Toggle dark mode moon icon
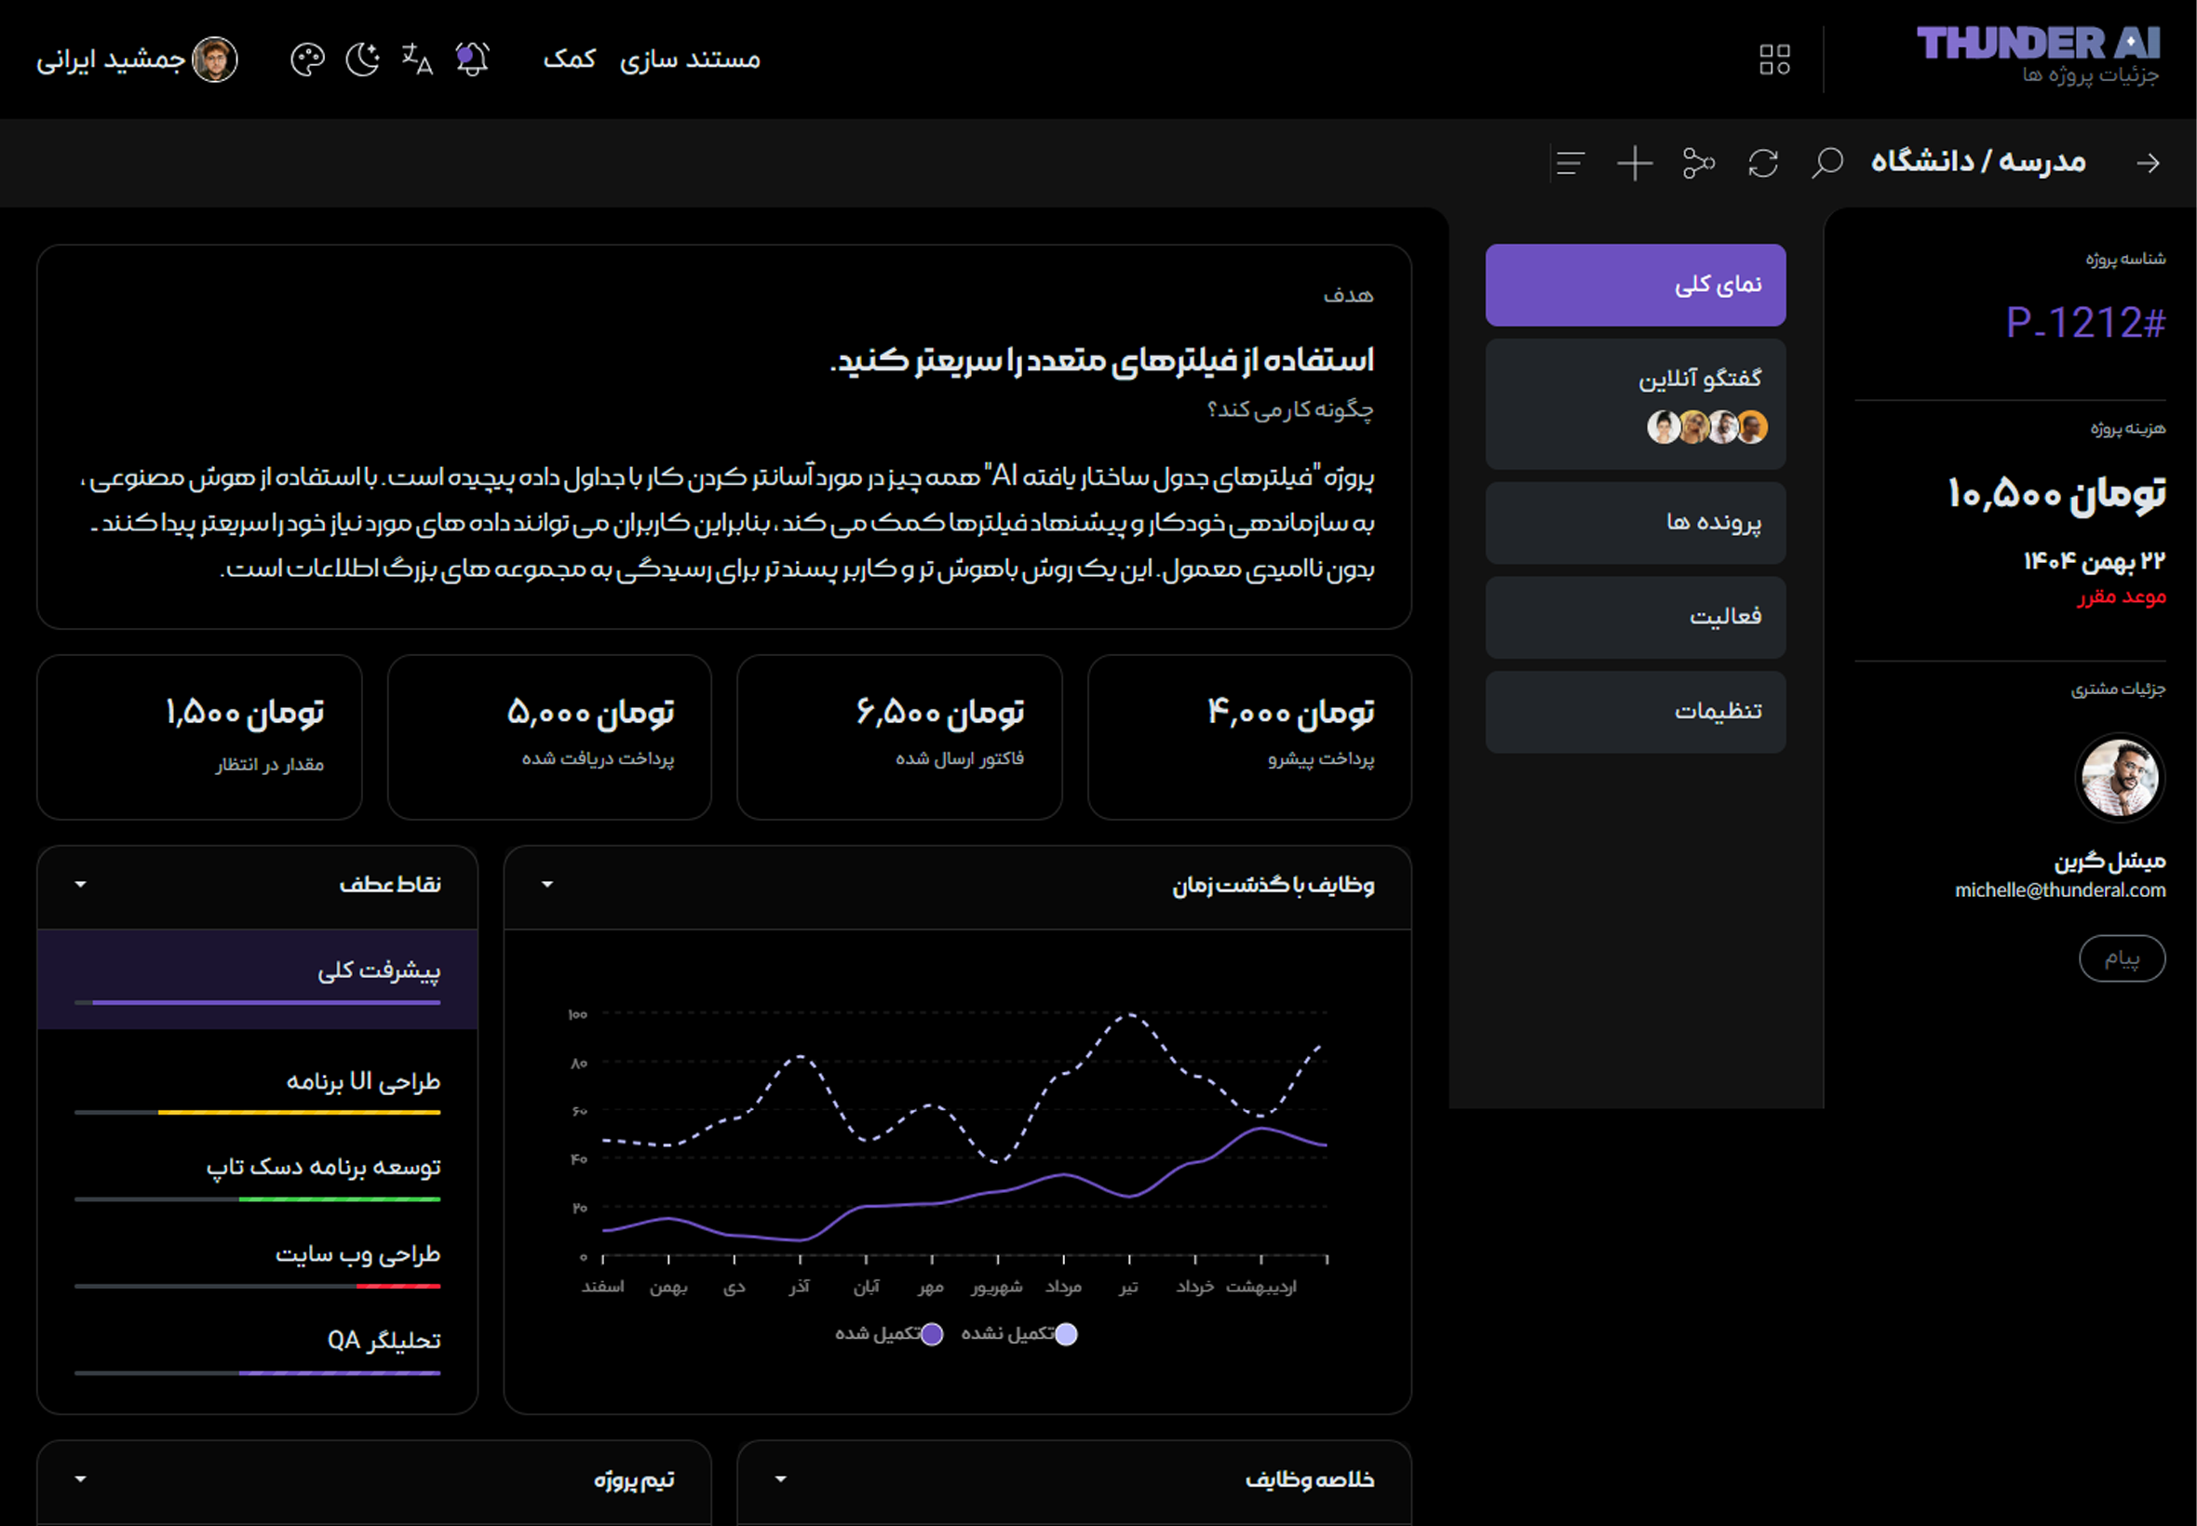Image resolution: width=2197 pixels, height=1526 pixels. point(362,60)
